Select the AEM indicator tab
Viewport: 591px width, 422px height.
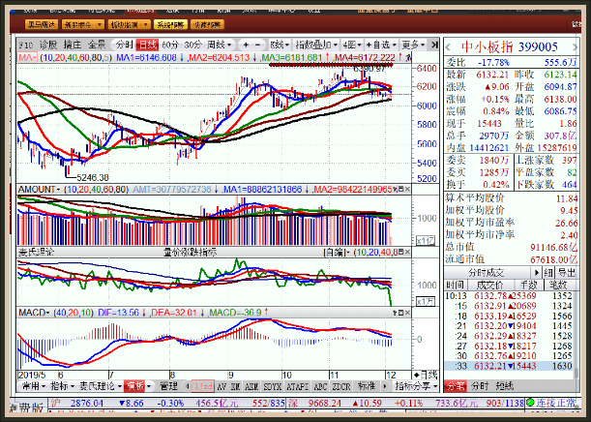pyautogui.click(x=251, y=386)
